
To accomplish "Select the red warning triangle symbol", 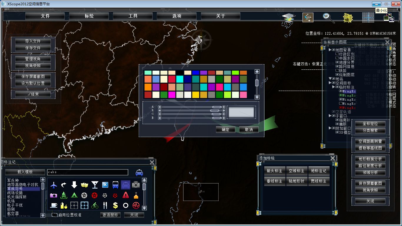I will click(x=126, y=195).
